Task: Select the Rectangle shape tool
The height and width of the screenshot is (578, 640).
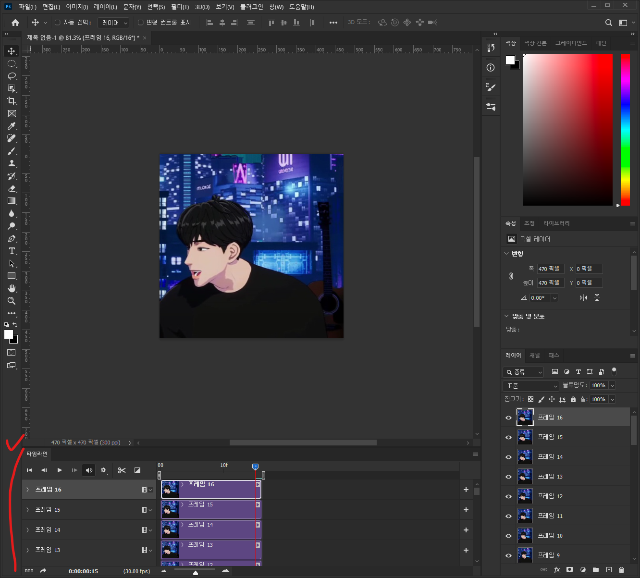Action: (12, 276)
